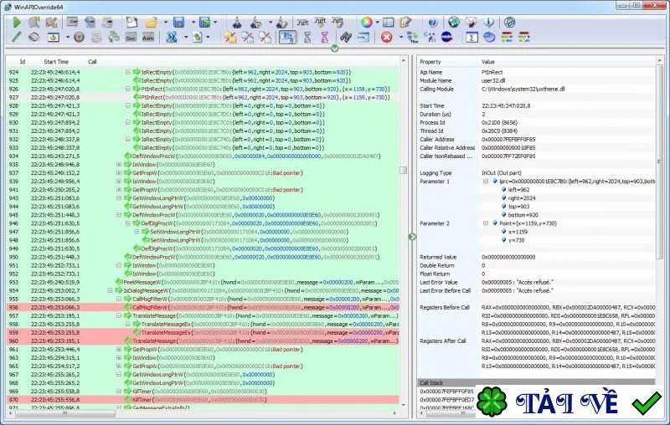Click the Asm toolbar icon
Screen dimensions: 670x425
tap(148, 38)
